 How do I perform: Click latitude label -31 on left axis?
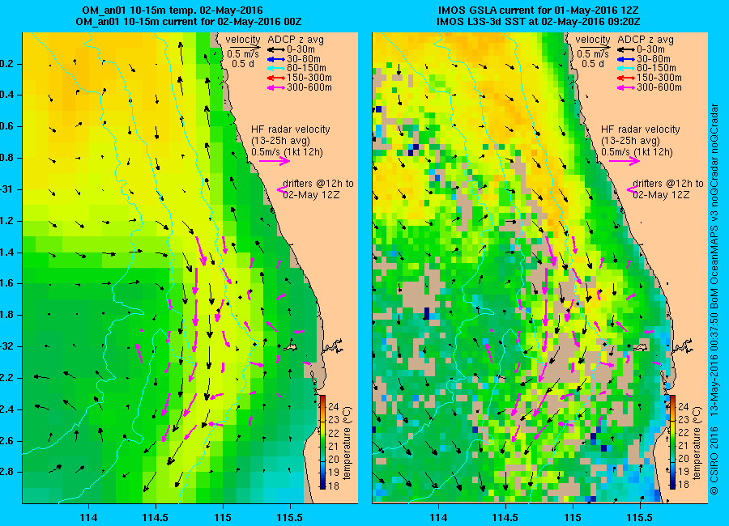[8, 189]
